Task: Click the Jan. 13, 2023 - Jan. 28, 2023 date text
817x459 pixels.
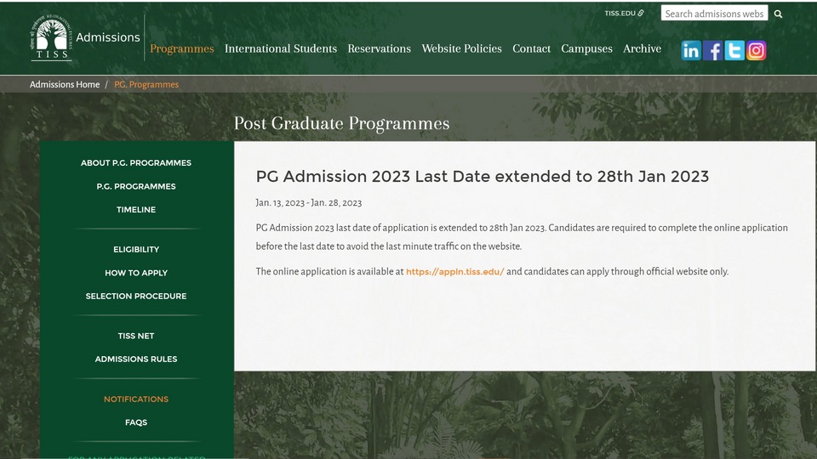Action: [308, 203]
